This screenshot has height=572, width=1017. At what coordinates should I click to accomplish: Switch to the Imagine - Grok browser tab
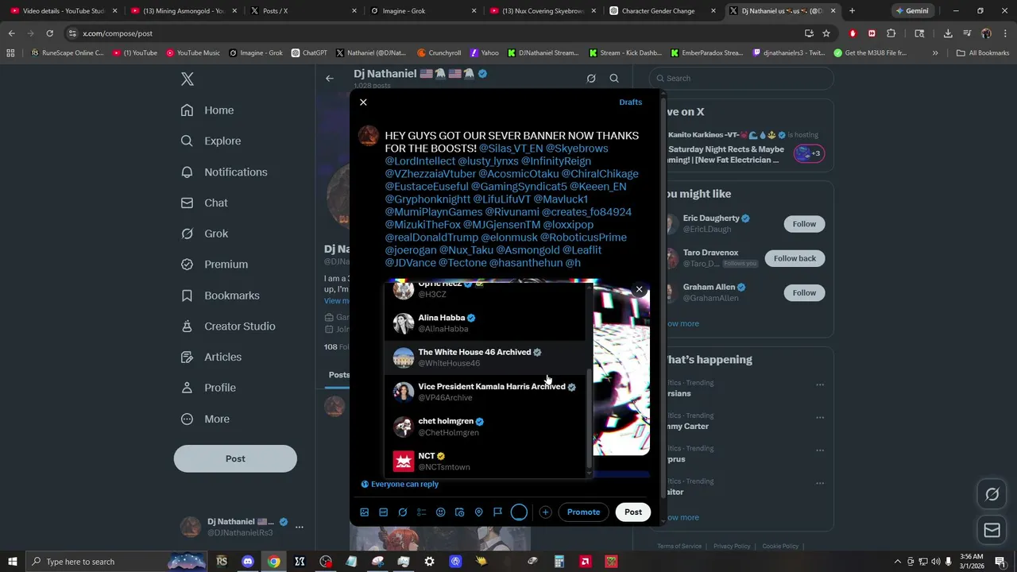click(422, 11)
